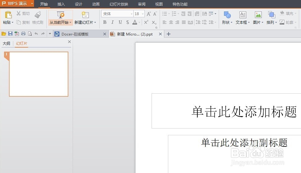
Task: Click the Redo arrow
Action: [43, 34]
